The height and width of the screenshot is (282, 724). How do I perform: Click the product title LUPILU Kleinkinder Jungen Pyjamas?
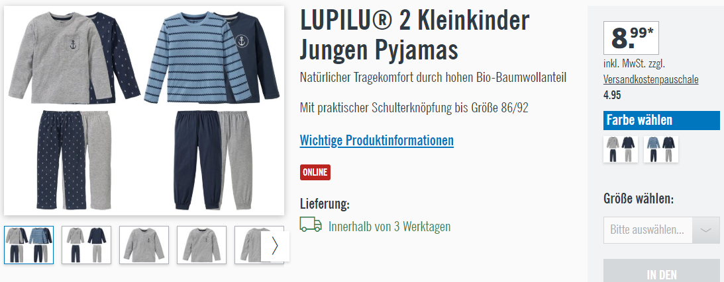(x=414, y=34)
